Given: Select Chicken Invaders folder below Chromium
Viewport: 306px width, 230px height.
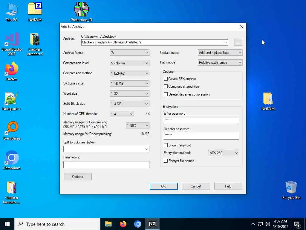Looking at the screenshot, I should click(12, 193).
